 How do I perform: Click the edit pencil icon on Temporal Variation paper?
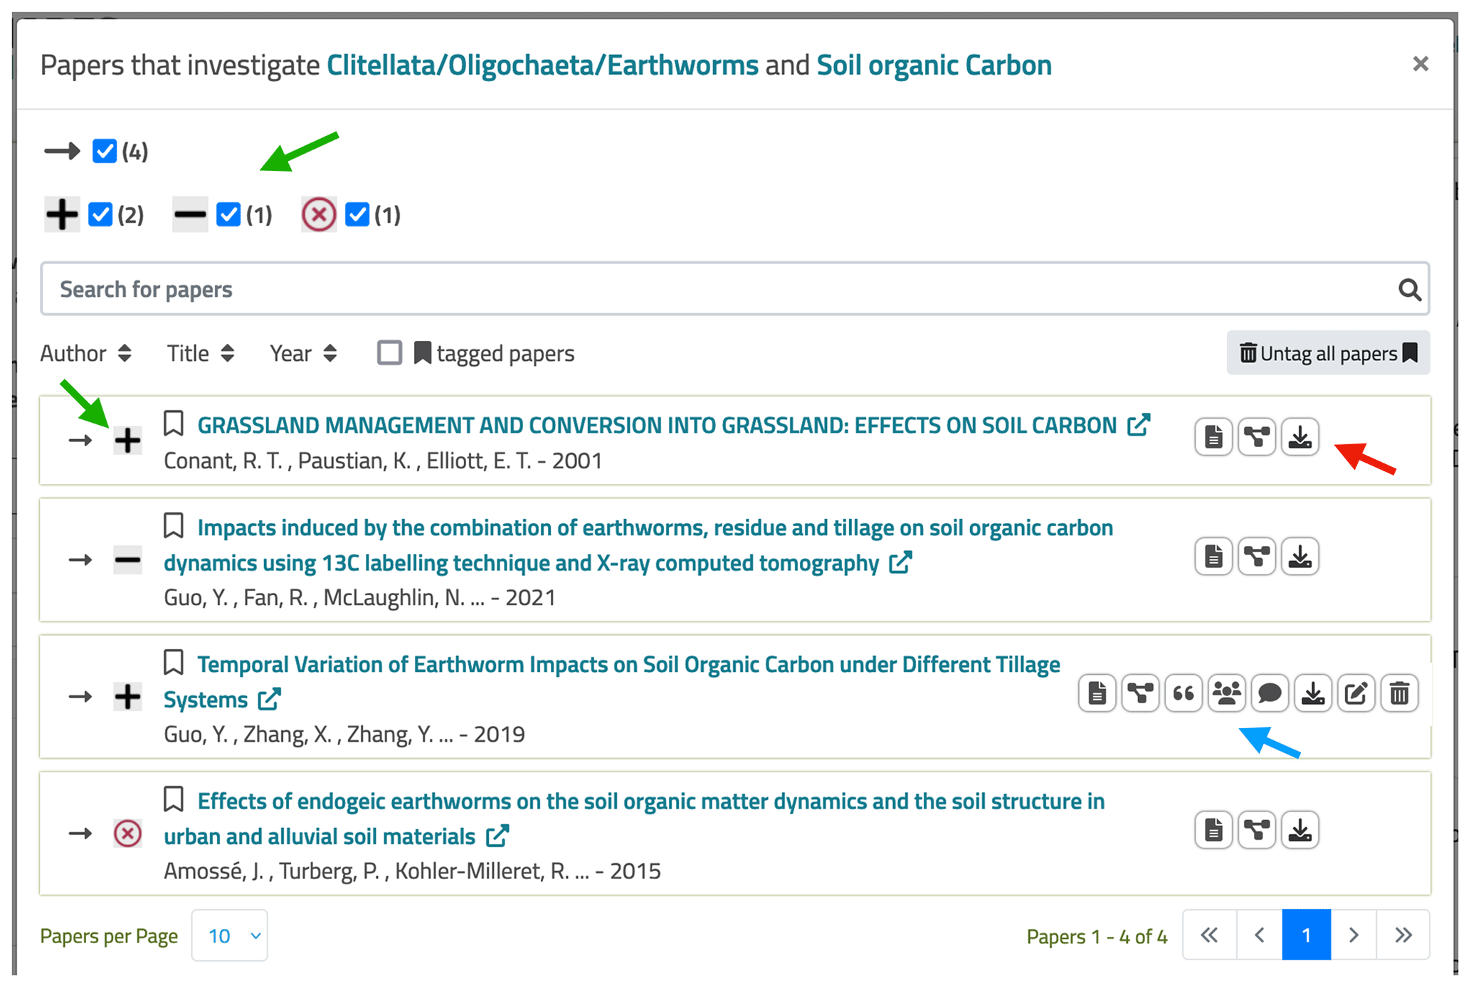pyautogui.click(x=1356, y=693)
